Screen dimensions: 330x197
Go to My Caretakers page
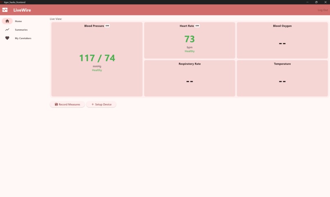(x=23, y=38)
